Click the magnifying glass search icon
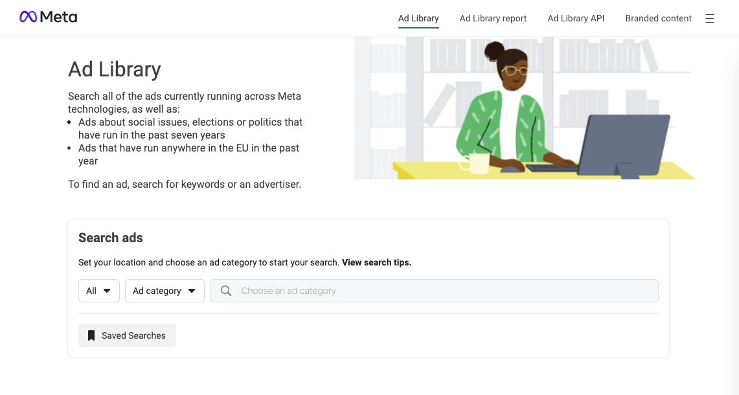 click(x=225, y=291)
